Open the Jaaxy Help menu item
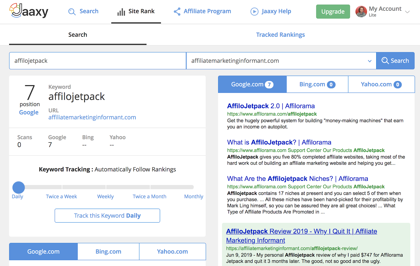The width and height of the screenshot is (420, 266). (271, 11)
